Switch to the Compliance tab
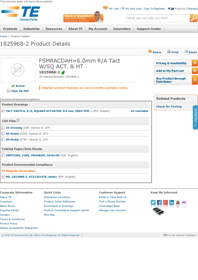The width and height of the screenshot is (198, 280). [x=32, y=99]
